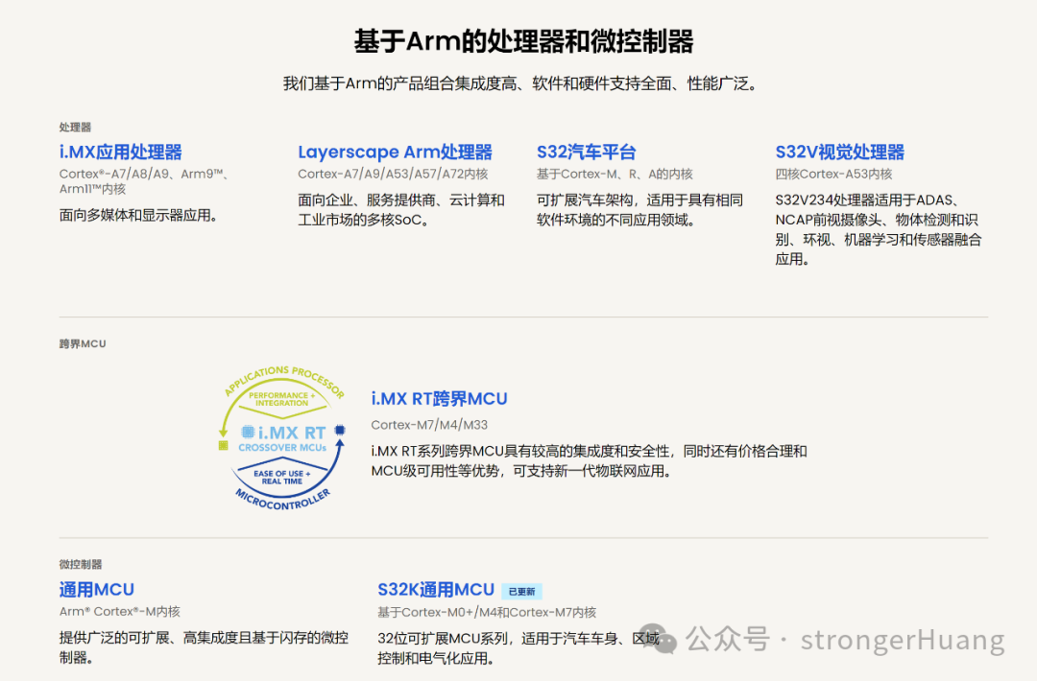Click the i.MX RT跨界MCU heading link

pos(439,398)
